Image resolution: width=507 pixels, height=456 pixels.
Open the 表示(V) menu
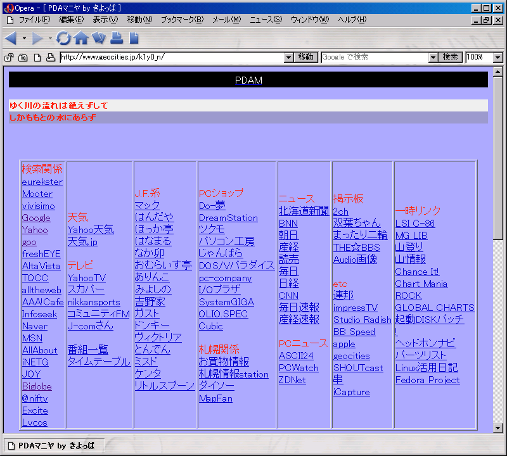[105, 20]
